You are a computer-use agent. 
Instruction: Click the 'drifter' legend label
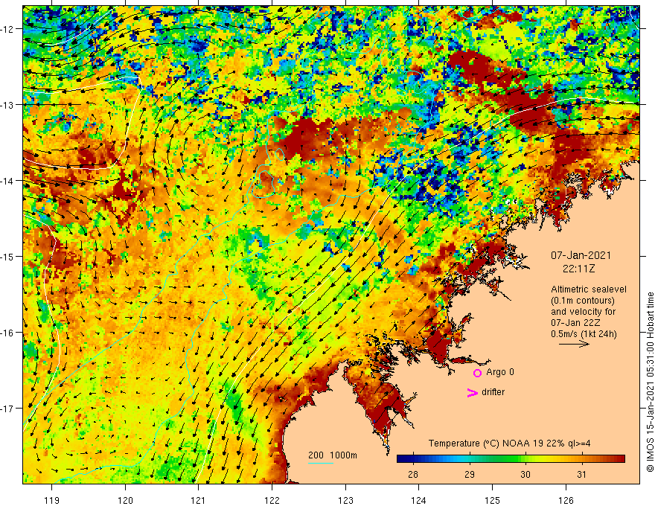tap(493, 392)
